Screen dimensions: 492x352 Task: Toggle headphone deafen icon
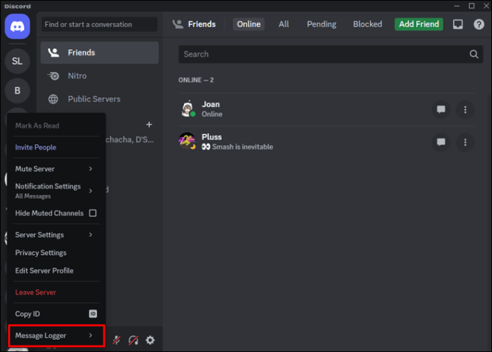pyautogui.click(x=133, y=340)
